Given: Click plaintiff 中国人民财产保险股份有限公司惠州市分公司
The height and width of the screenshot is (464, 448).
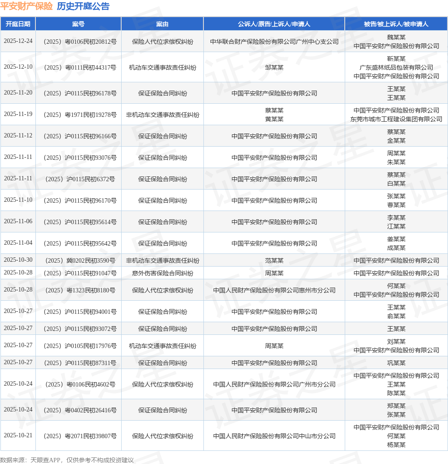Looking at the screenshot, I should click(x=274, y=290).
